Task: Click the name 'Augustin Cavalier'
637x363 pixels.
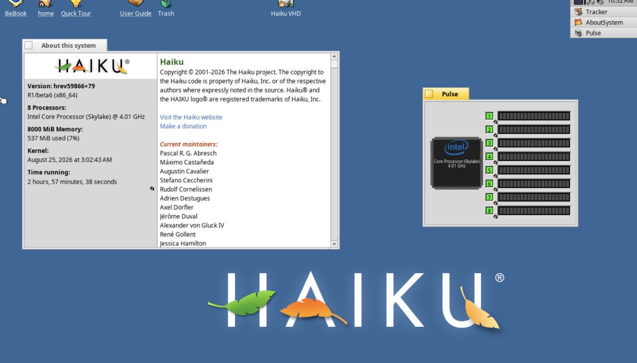Action: [x=184, y=171]
